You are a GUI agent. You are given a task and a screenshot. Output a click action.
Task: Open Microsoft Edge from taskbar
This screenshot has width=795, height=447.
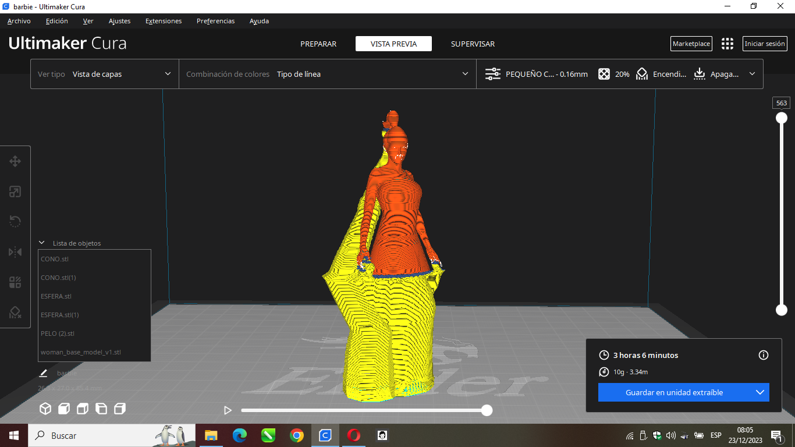pyautogui.click(x=239, y=435)
